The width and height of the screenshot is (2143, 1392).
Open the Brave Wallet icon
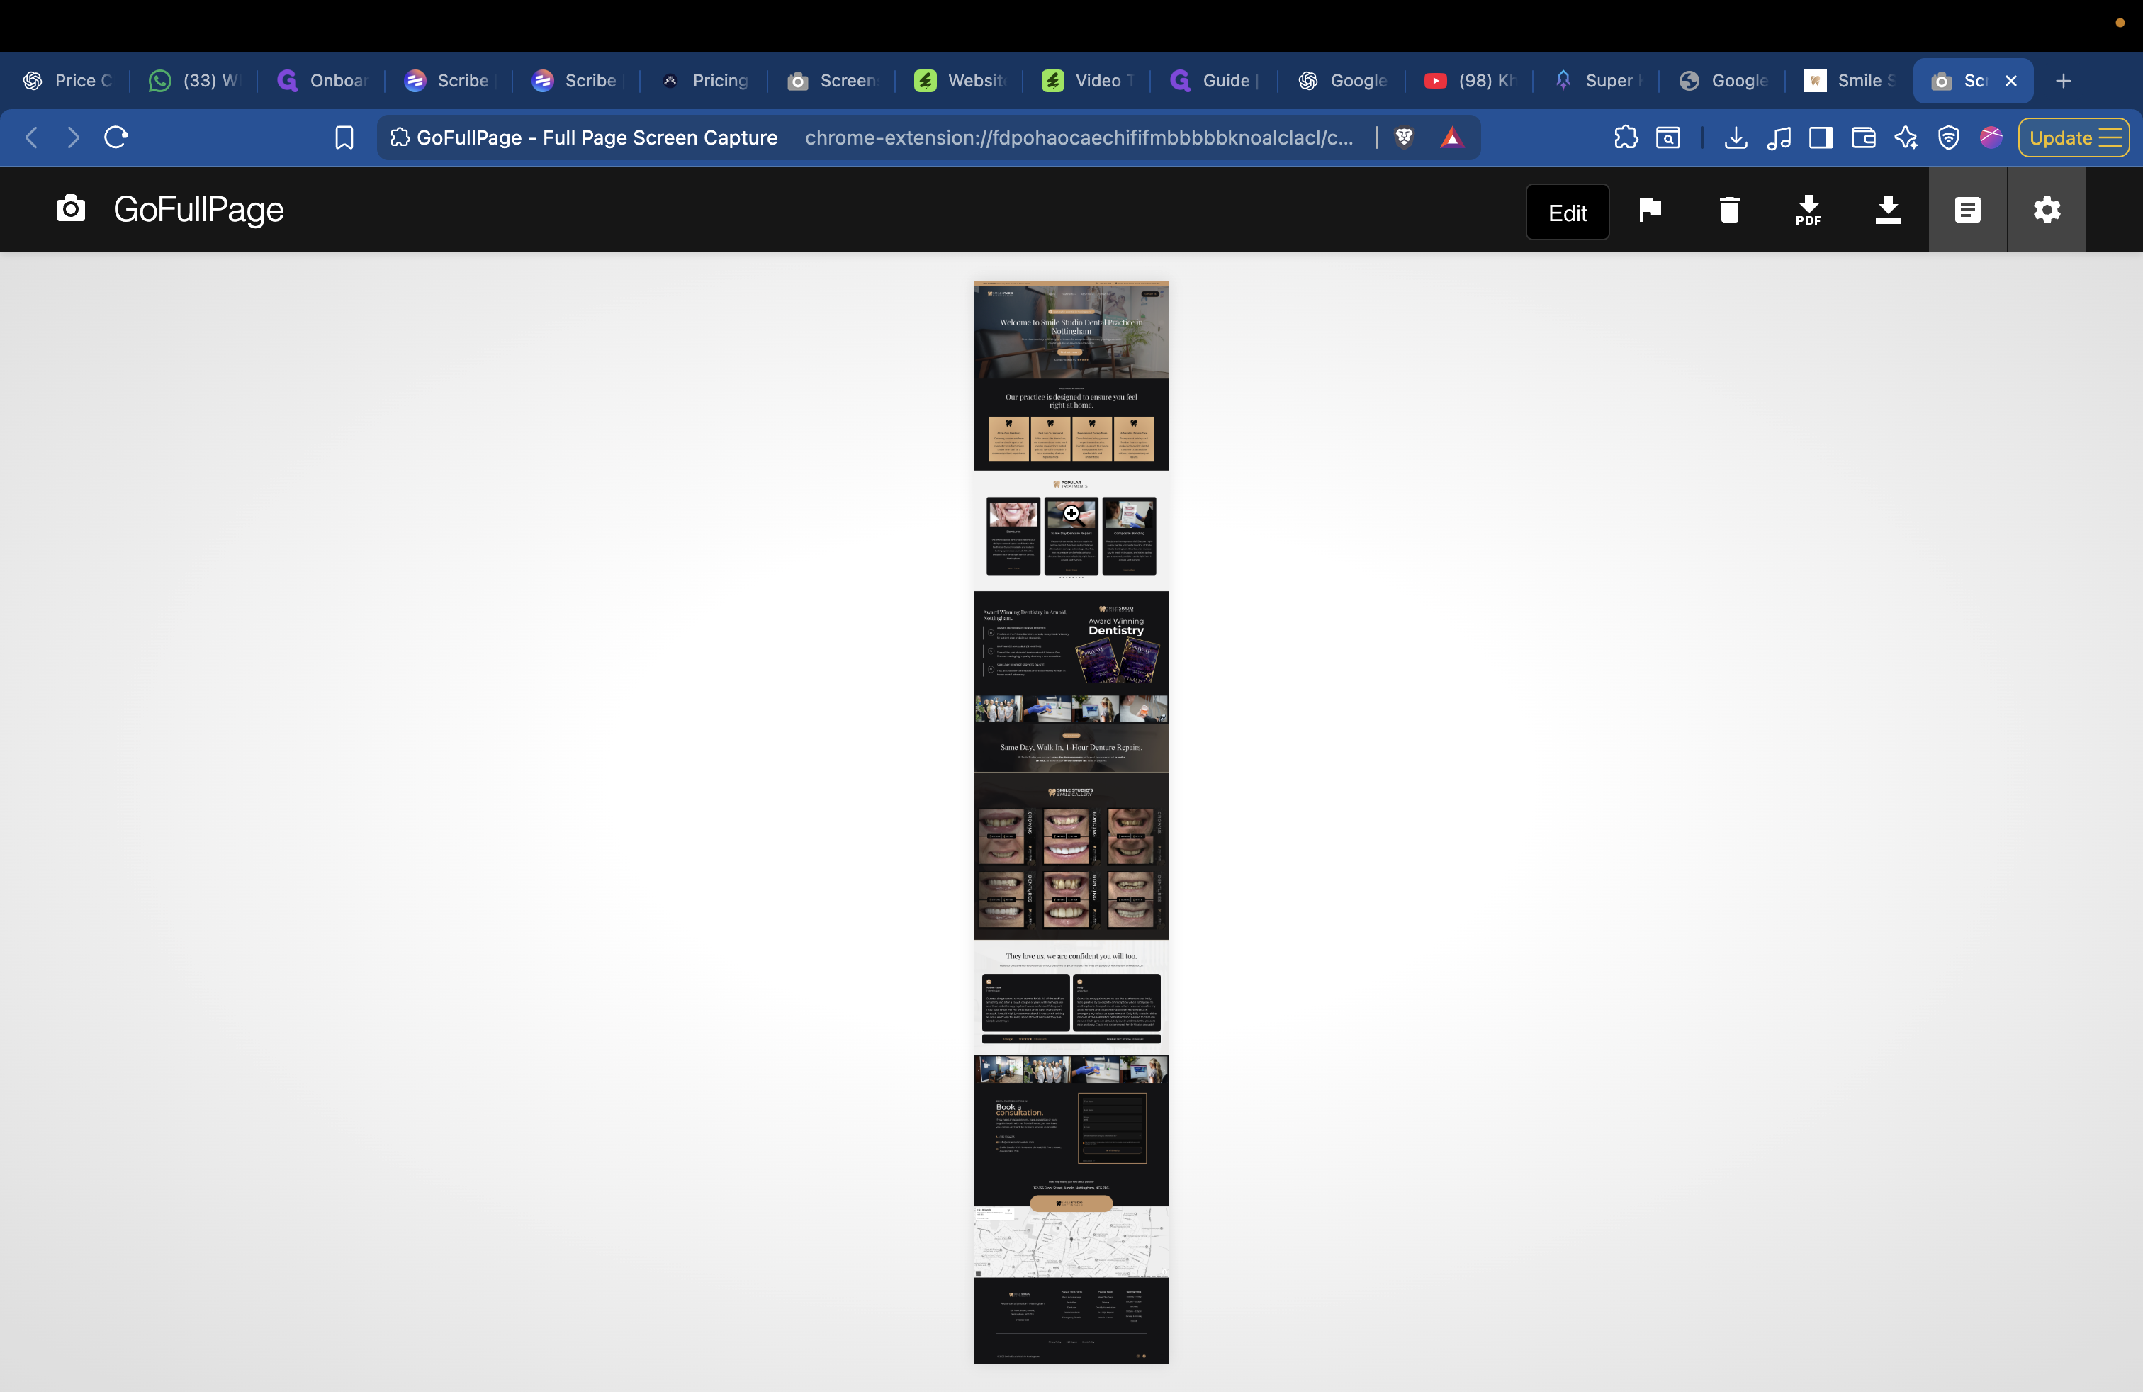[1863, 137]
